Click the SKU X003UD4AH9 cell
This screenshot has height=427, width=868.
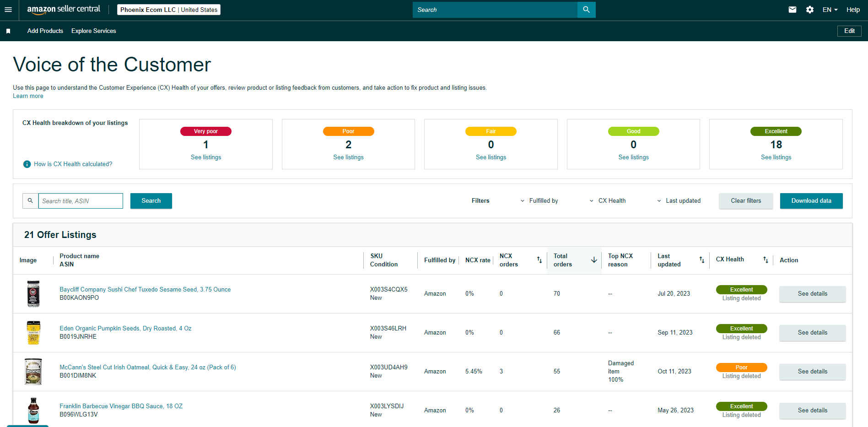(389, 368)
